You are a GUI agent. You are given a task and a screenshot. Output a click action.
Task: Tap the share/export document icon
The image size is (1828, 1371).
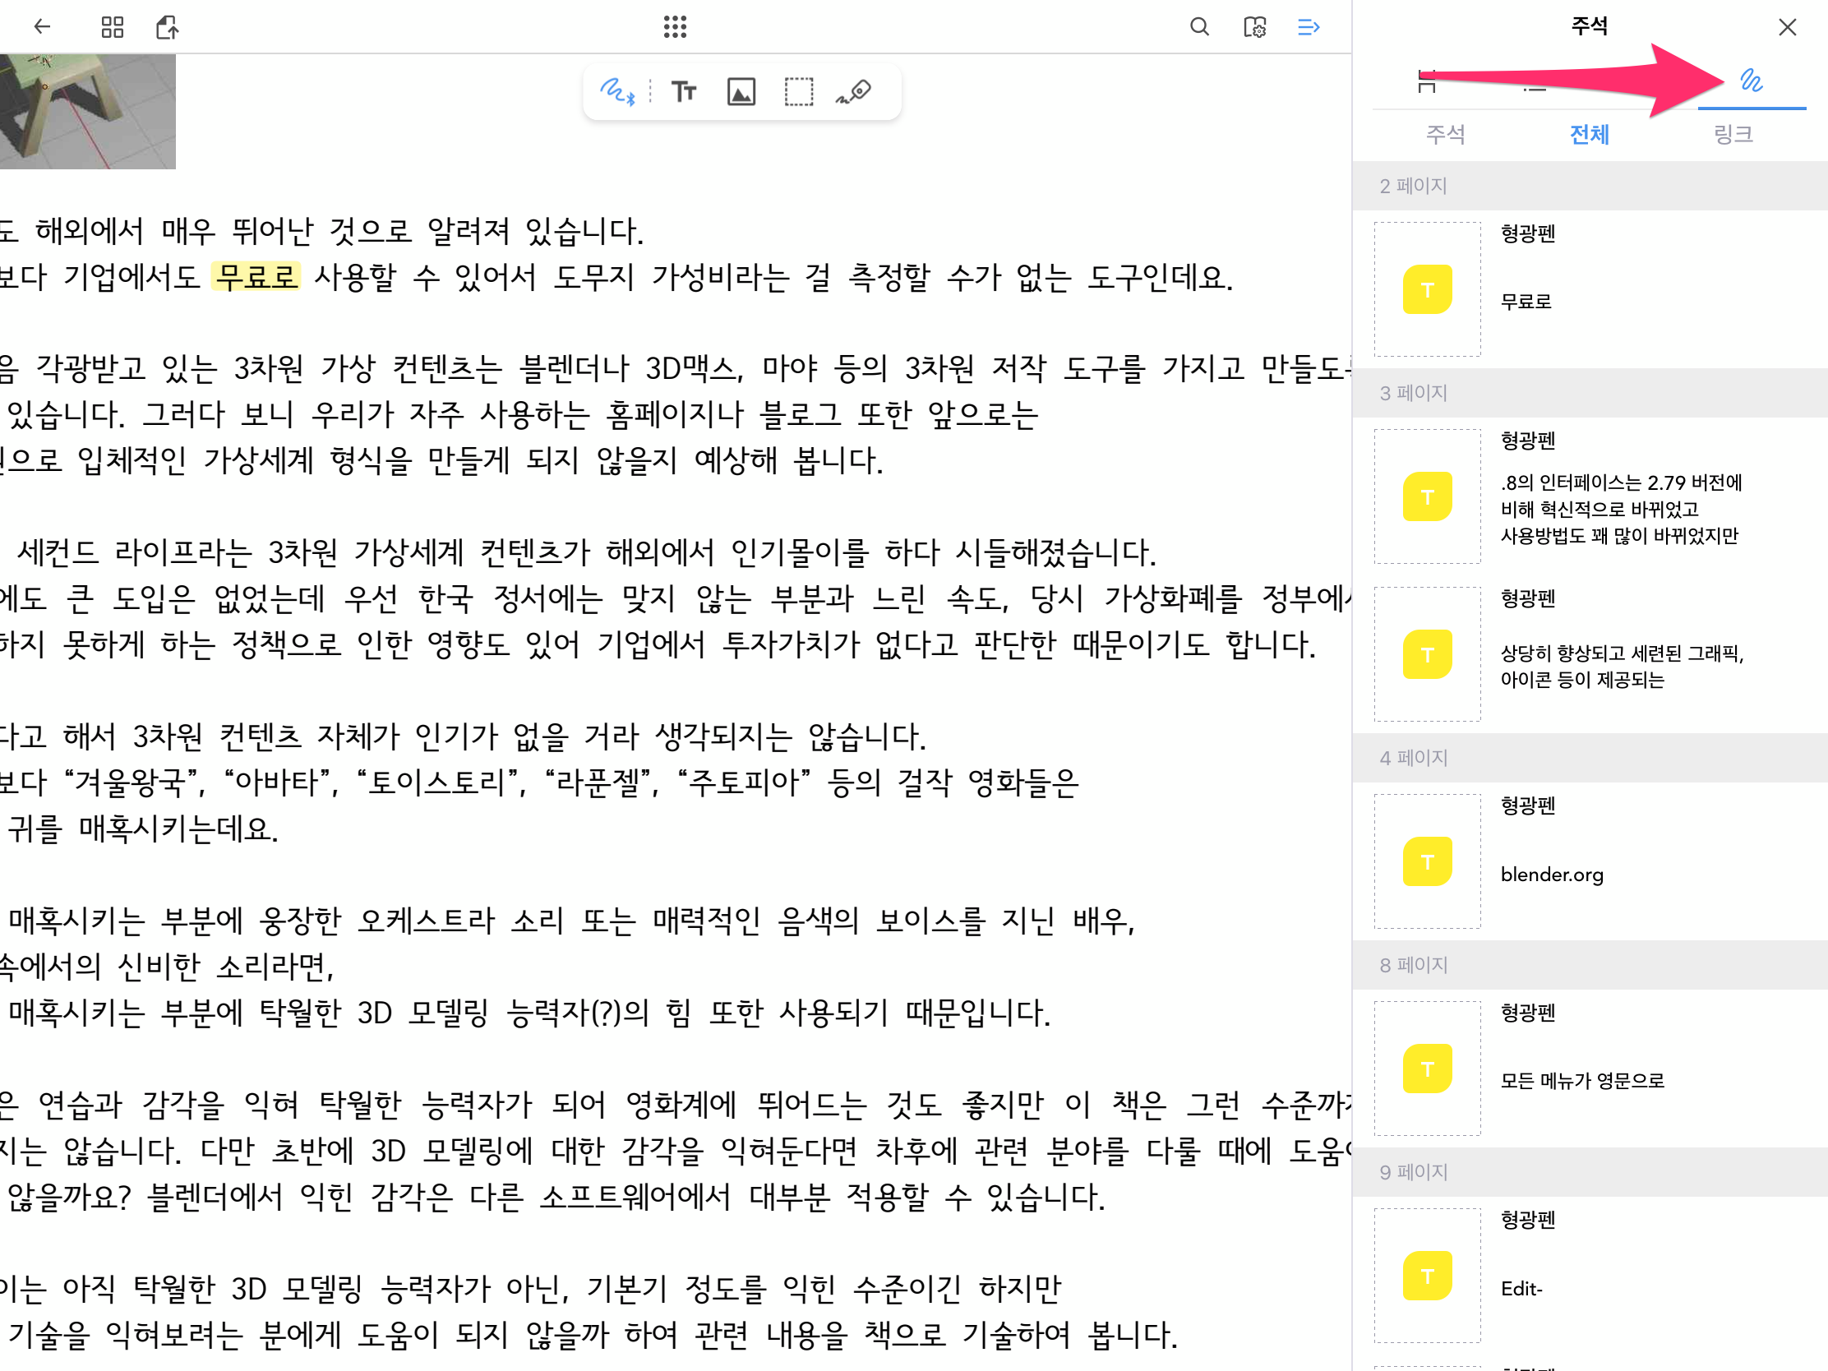(168, 26)
